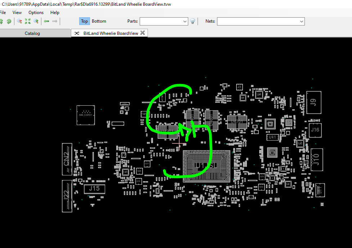
Task: Click the green back arrow icon
Action: click(x=46, y=21)
